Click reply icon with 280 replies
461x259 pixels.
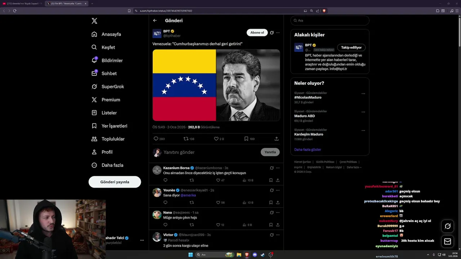[x=159, y=138]
